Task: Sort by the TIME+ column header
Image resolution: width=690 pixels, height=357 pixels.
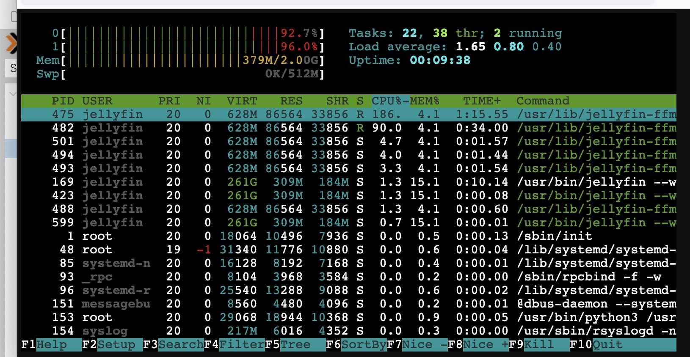Action: [482, 101]
